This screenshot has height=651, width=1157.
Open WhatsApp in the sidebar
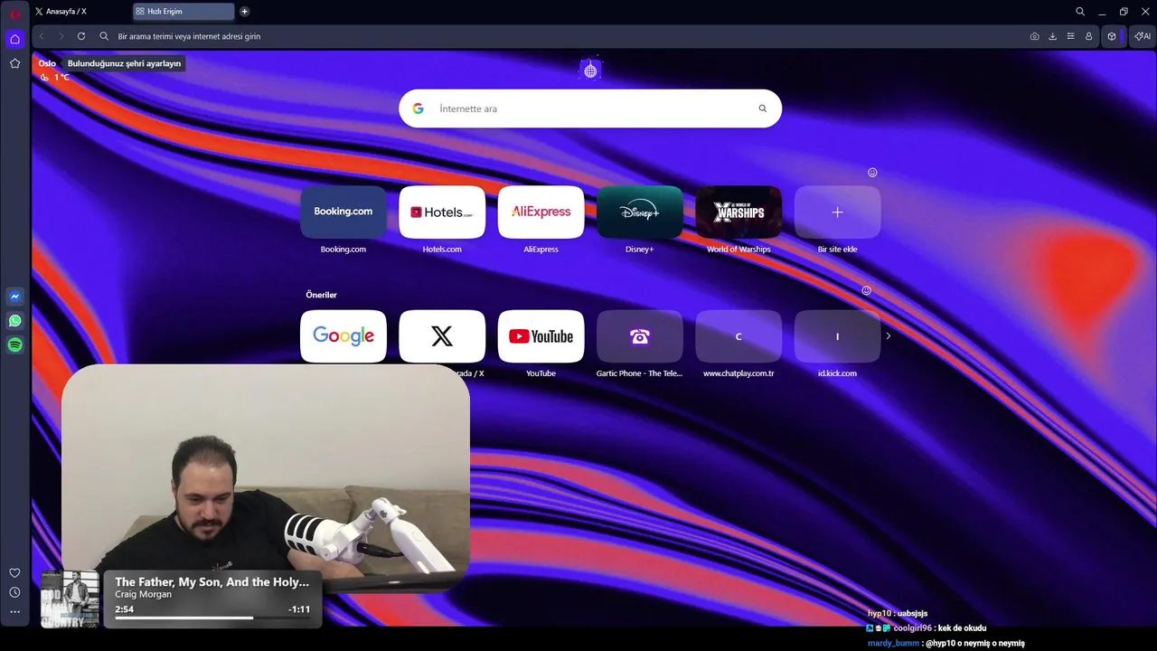14,321
